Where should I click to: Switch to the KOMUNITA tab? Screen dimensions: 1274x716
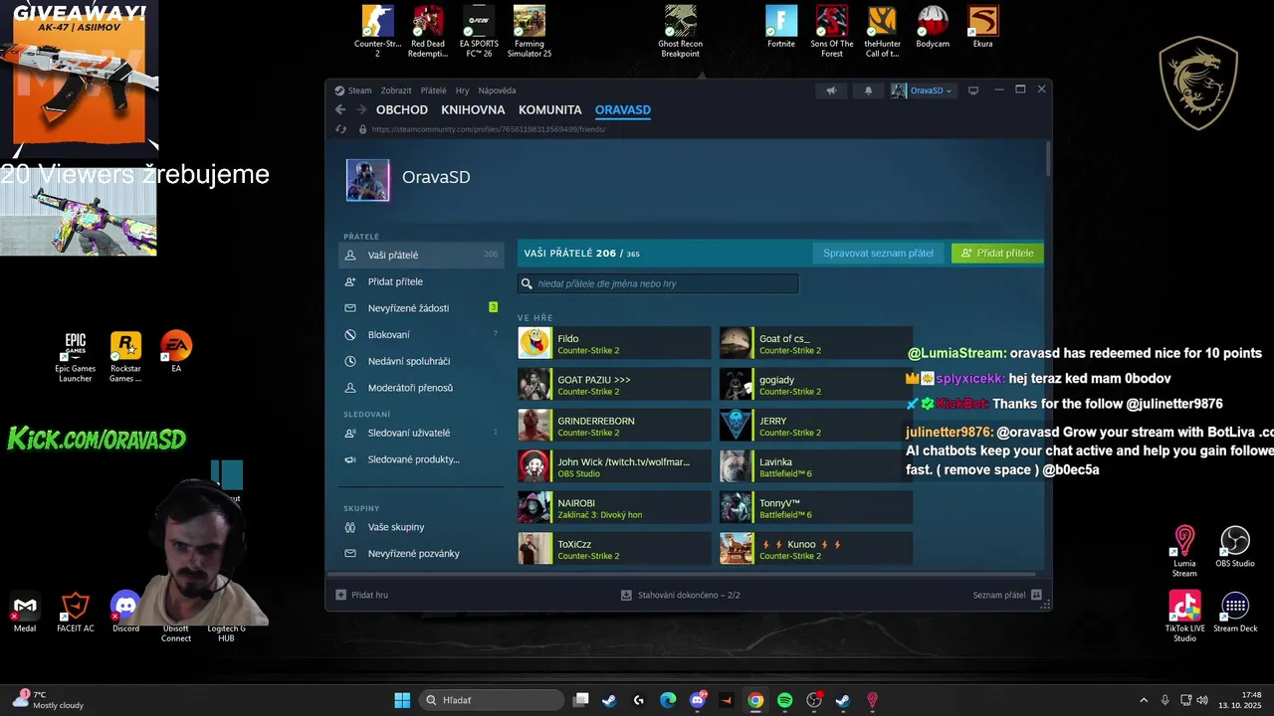coord(550,110)
